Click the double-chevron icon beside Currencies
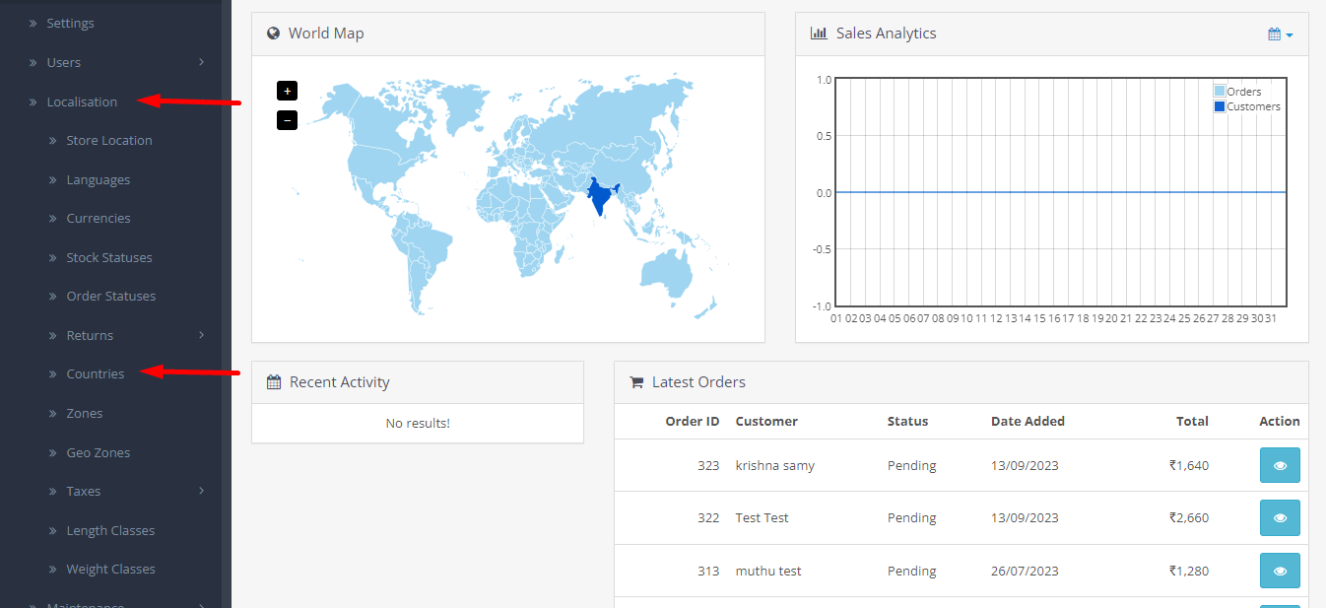The image size is (1326, 608). pyautogui.click(x=53, y=219)
